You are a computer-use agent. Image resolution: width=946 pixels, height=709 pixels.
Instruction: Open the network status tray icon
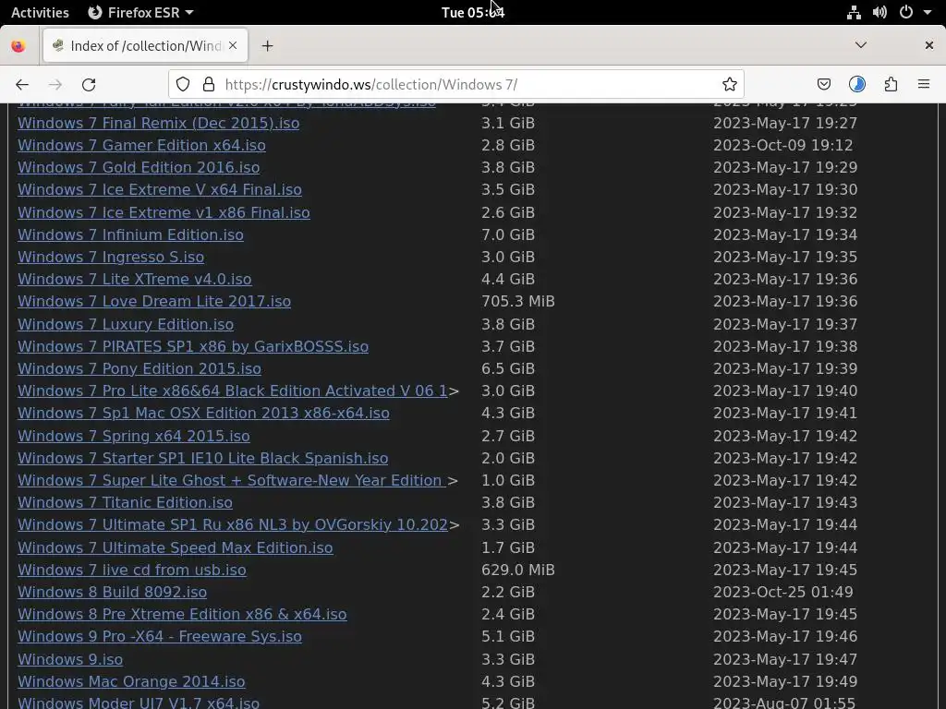click(854, 12)
